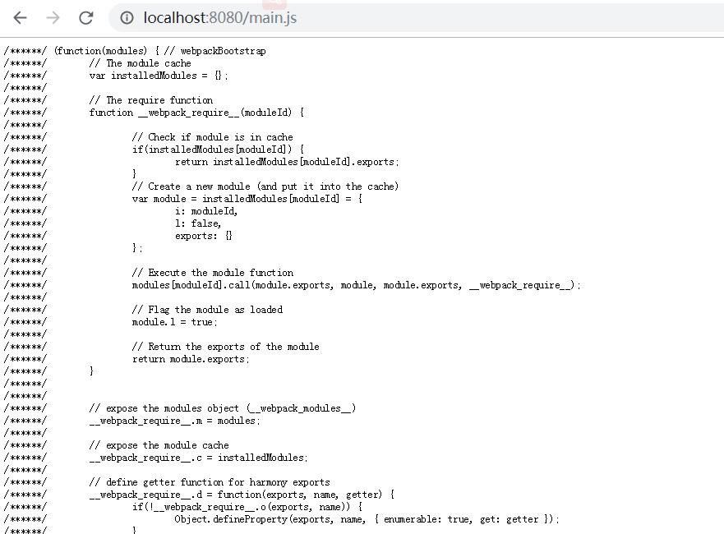Viewport: 724px width, 534px height.
Task: Click the line 'module.l = true;'
Action: tap(174, 322)
